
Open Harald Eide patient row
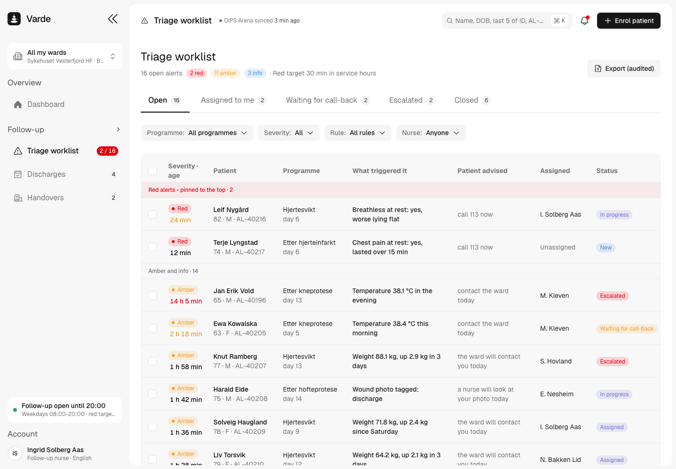click(401, 394)
